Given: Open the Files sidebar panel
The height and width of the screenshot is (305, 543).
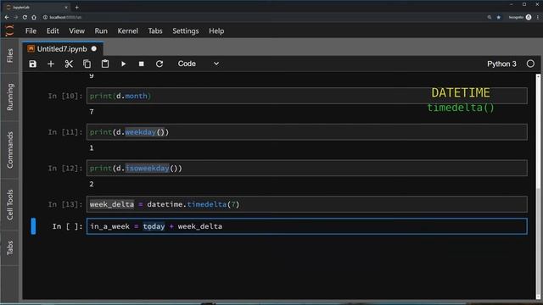Looking at the screenshot, I should click(9, 55).
